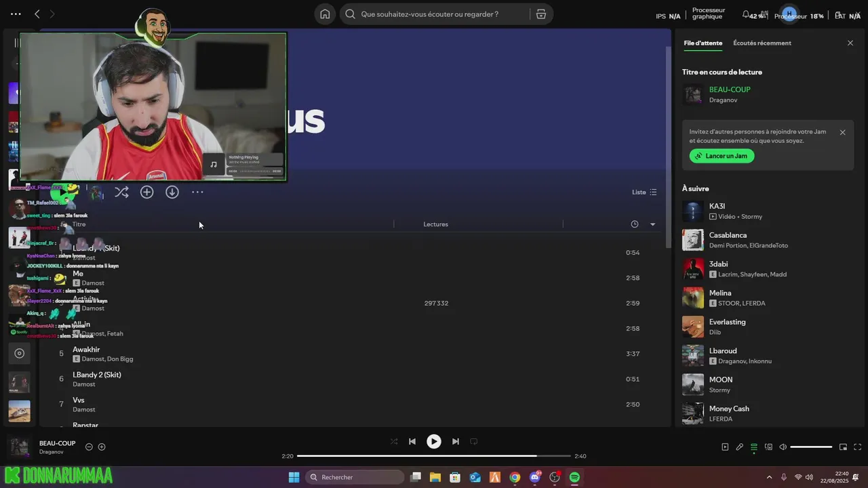Open Windows Start menu
The height and width of the screenshot is (488, 868).
pyautogui.click(x=294, y=477)
